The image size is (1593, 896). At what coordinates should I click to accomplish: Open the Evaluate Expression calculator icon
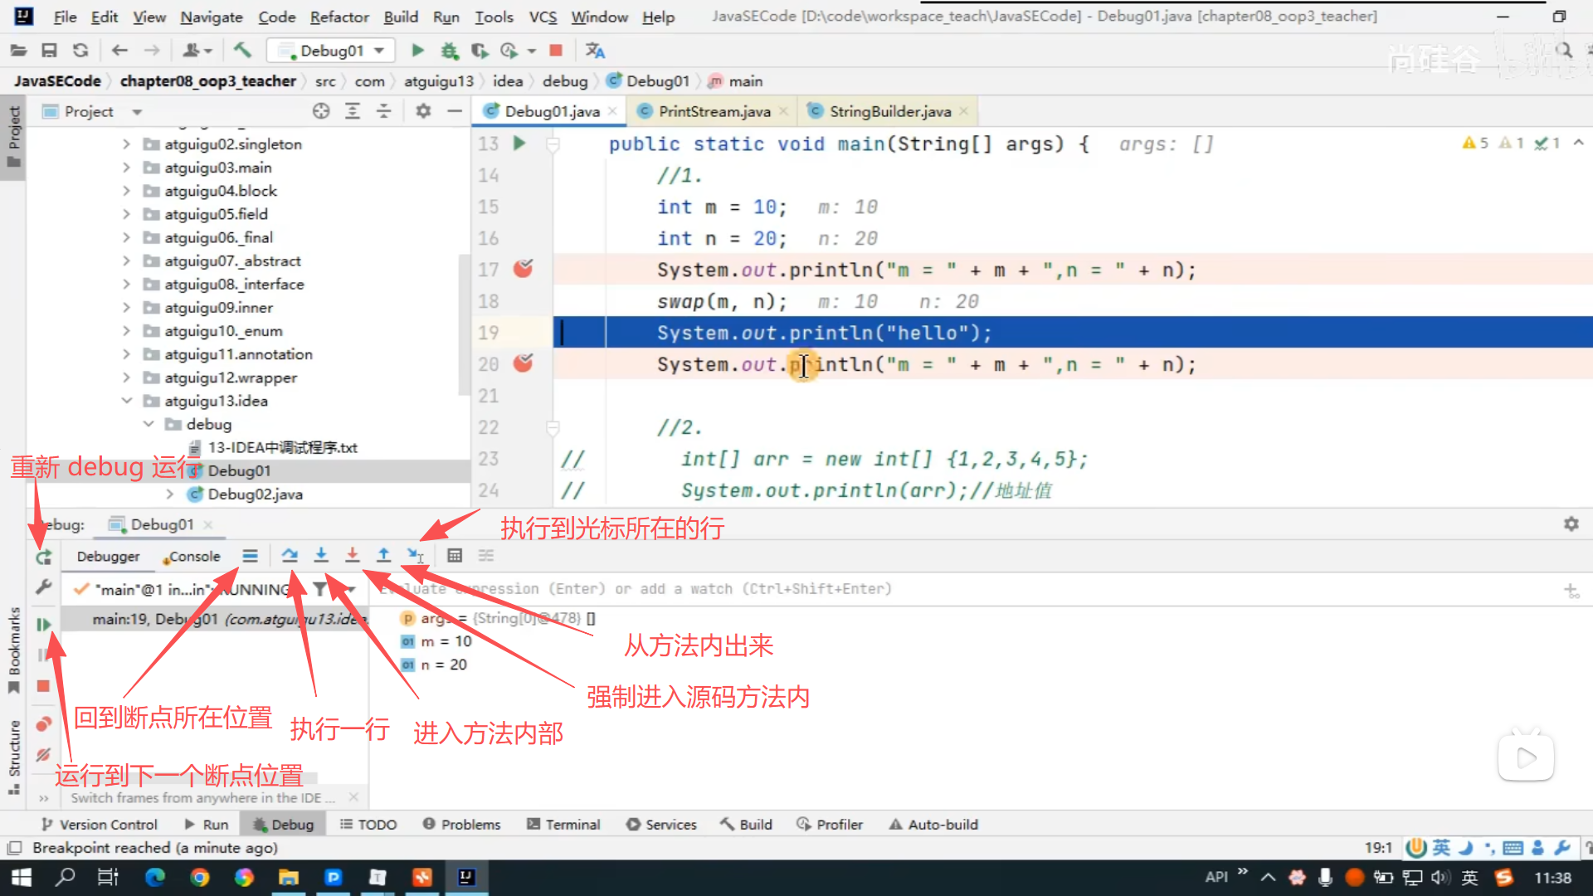455,556
